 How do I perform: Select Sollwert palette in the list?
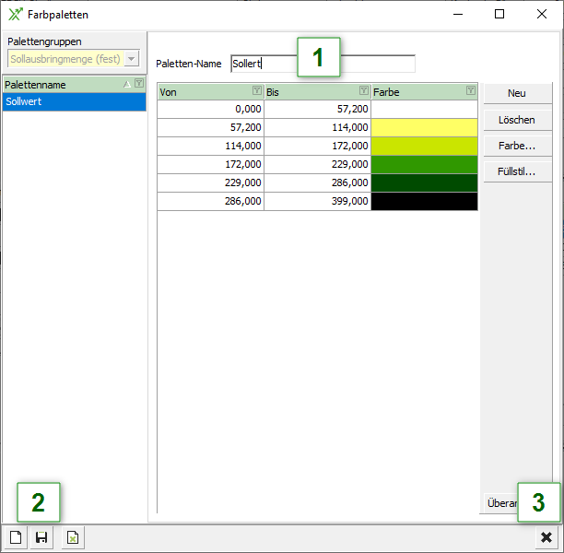74,102
